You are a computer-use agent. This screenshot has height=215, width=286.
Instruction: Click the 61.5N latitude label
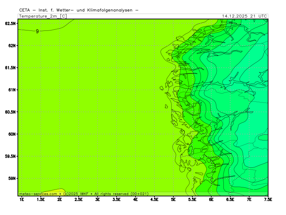(x=10, y=68)
